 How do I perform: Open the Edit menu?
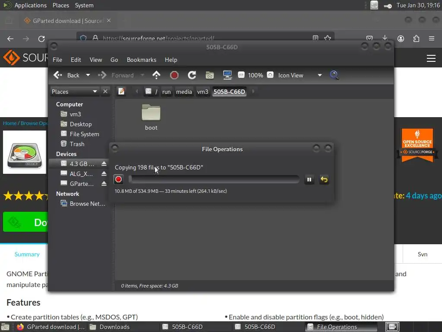click(76, 60)
